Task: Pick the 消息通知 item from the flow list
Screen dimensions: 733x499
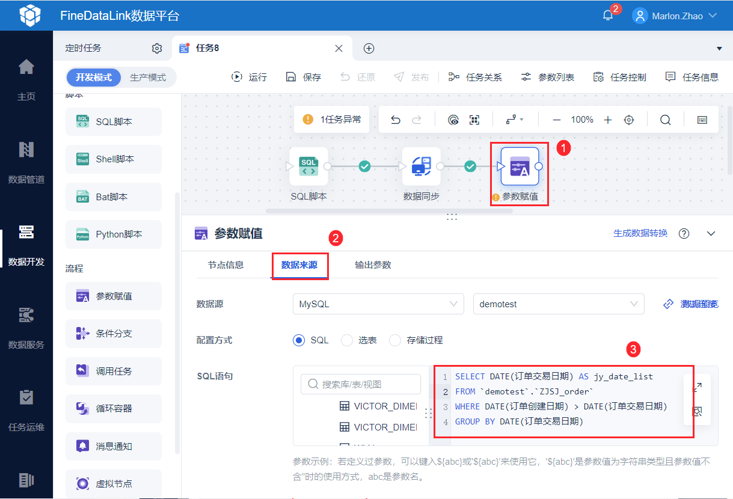Action: pyautogui.click(x=114, y=447)
